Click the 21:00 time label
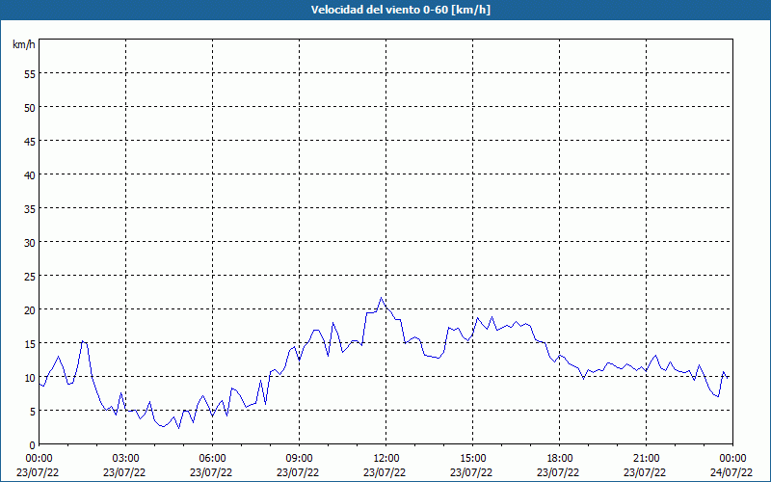 646,459
